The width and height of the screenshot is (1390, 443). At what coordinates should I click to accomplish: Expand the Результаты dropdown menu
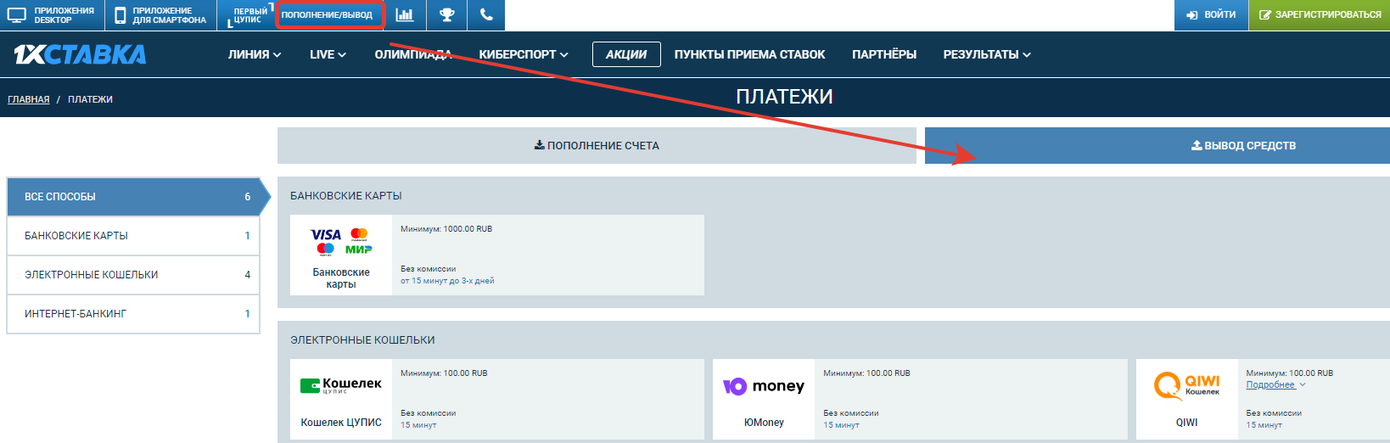tap(987, 54)
